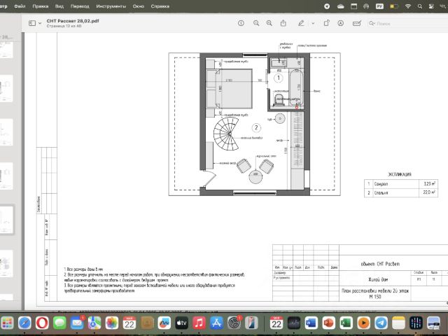The width and height of the screenshot is (448, 336).
Task: Open the Wi-Fi status menu
Action: point(407,6)
